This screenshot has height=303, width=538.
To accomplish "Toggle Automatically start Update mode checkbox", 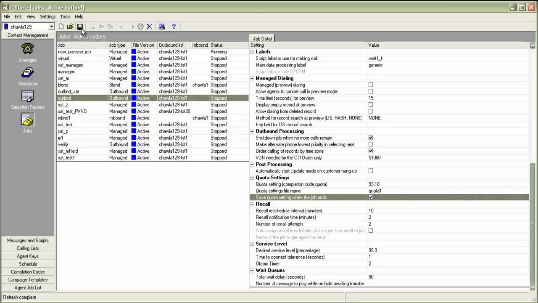I will (371, 171).
